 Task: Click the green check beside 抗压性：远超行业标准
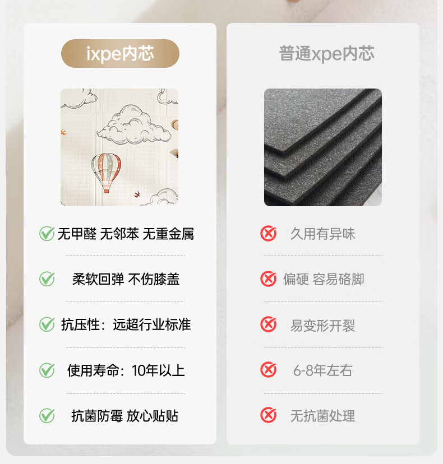(x=47, y=324)
